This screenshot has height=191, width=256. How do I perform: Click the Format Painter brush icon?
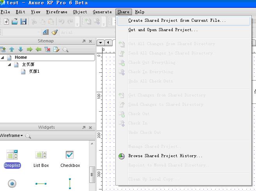pos(55,32)
